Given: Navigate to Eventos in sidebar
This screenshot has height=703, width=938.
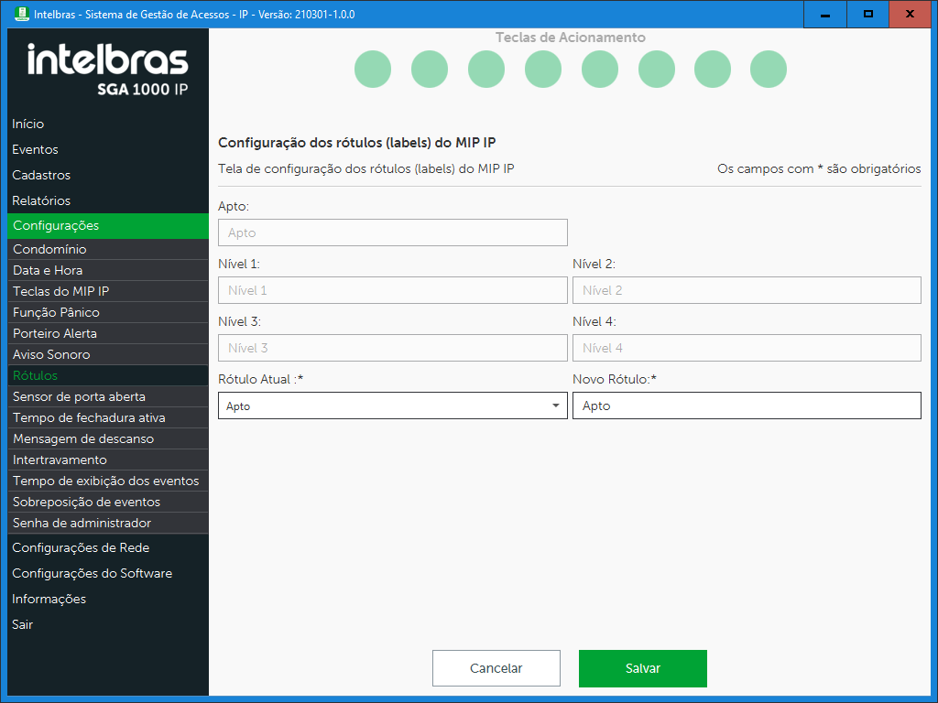Looking at the screenshot, I should click(x=35, y=149).
